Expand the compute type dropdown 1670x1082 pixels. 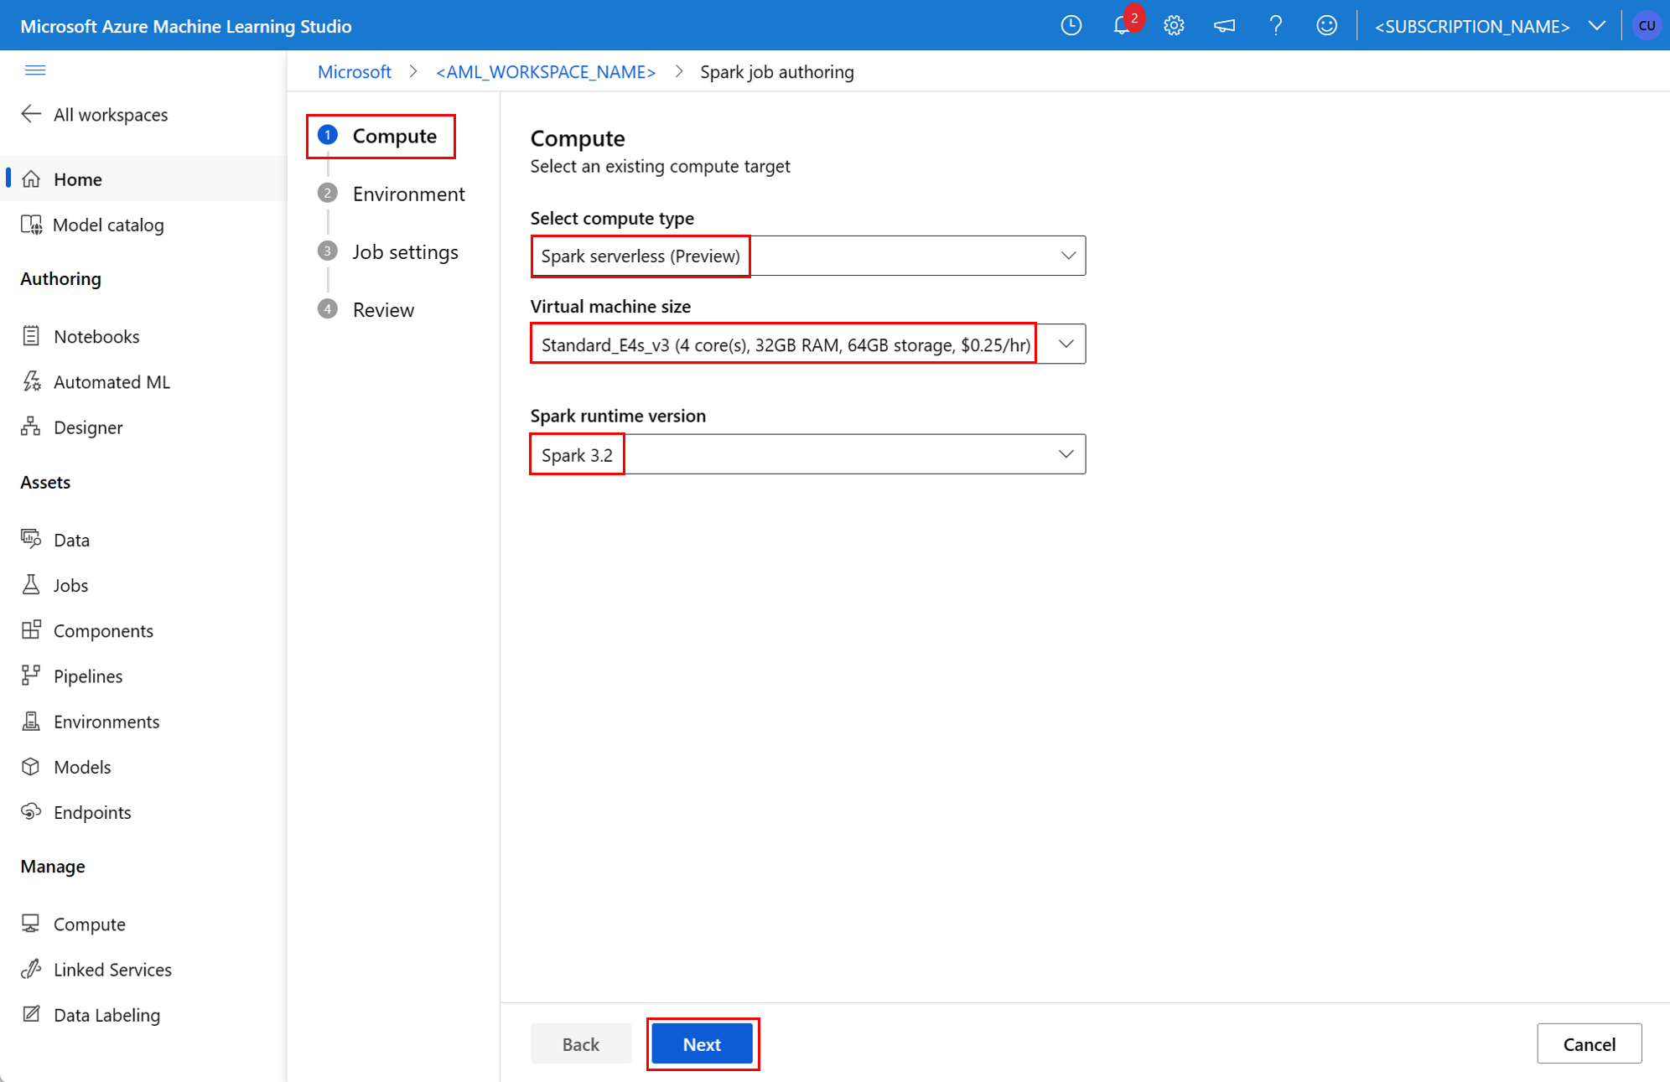tap(1066, 256)
